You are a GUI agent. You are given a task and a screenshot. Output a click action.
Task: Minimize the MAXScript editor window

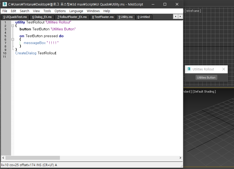(153, 4)
